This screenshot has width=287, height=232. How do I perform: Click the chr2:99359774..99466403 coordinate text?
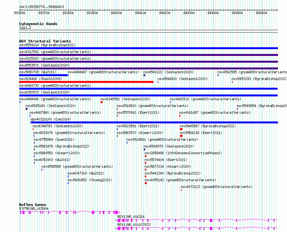(x=42, y=7)
